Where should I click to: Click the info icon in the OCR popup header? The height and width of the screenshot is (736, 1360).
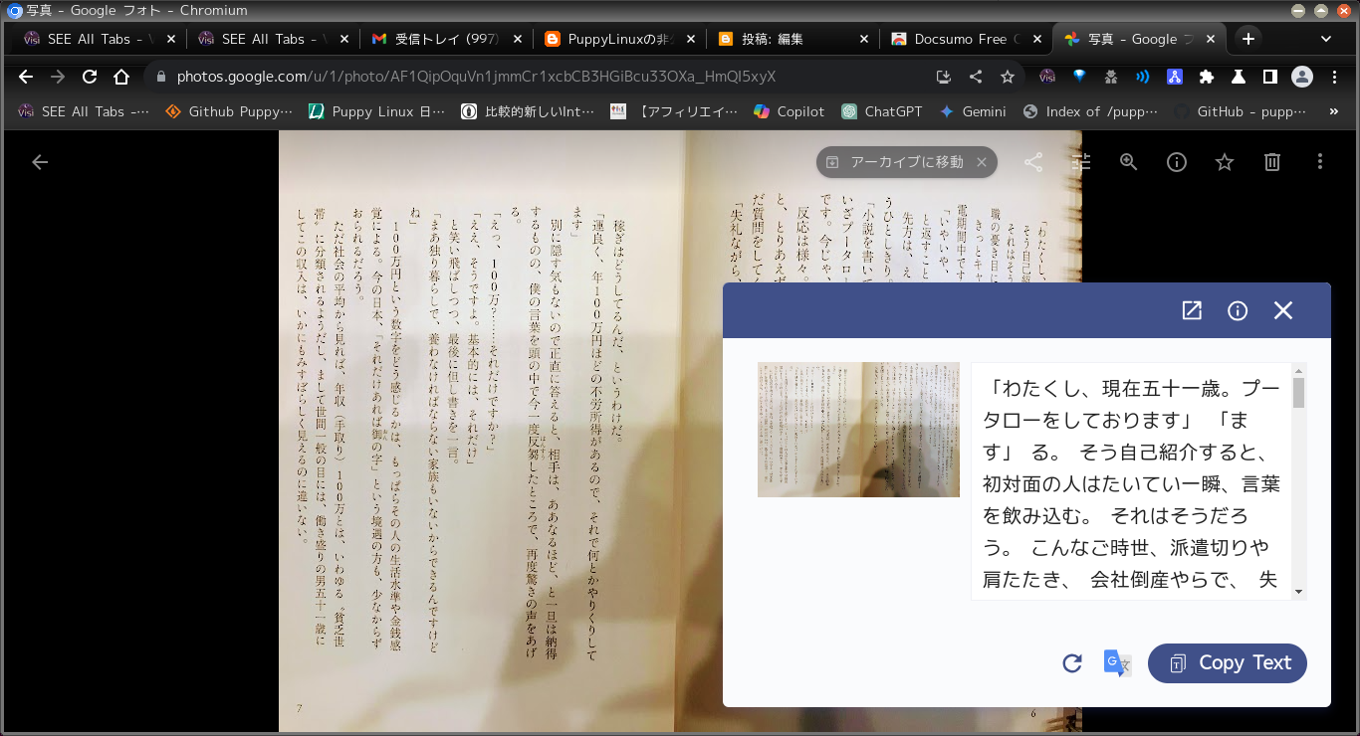[1238, 311]
